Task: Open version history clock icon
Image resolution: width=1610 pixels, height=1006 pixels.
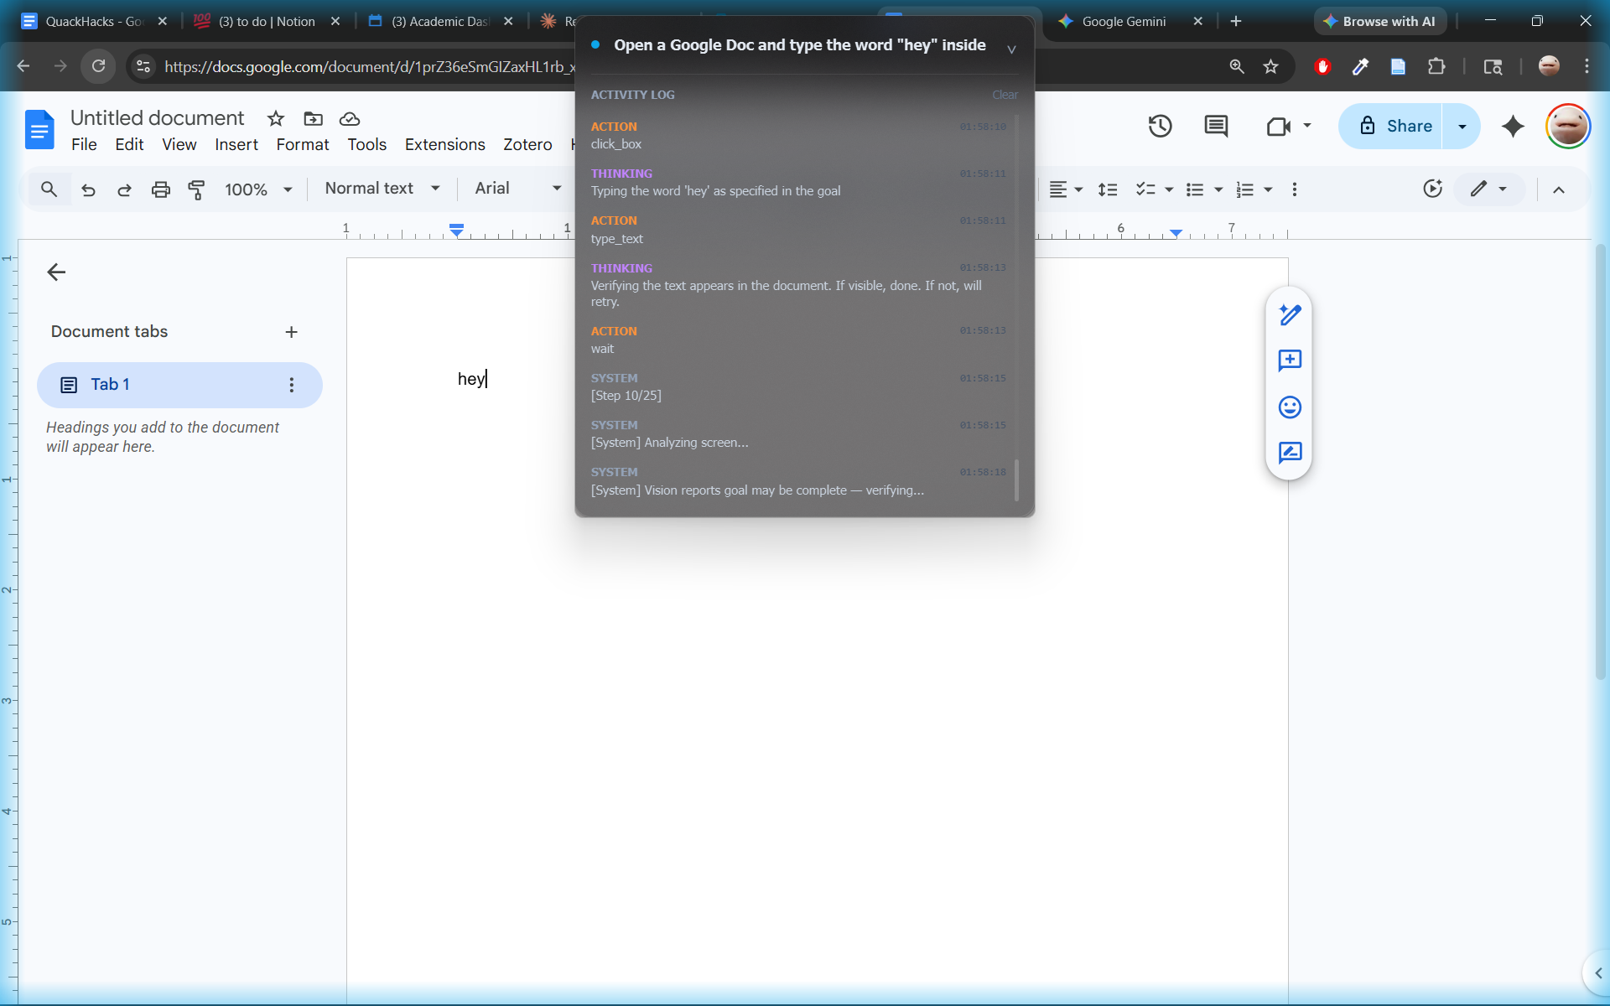Action: click(1160, 127)
